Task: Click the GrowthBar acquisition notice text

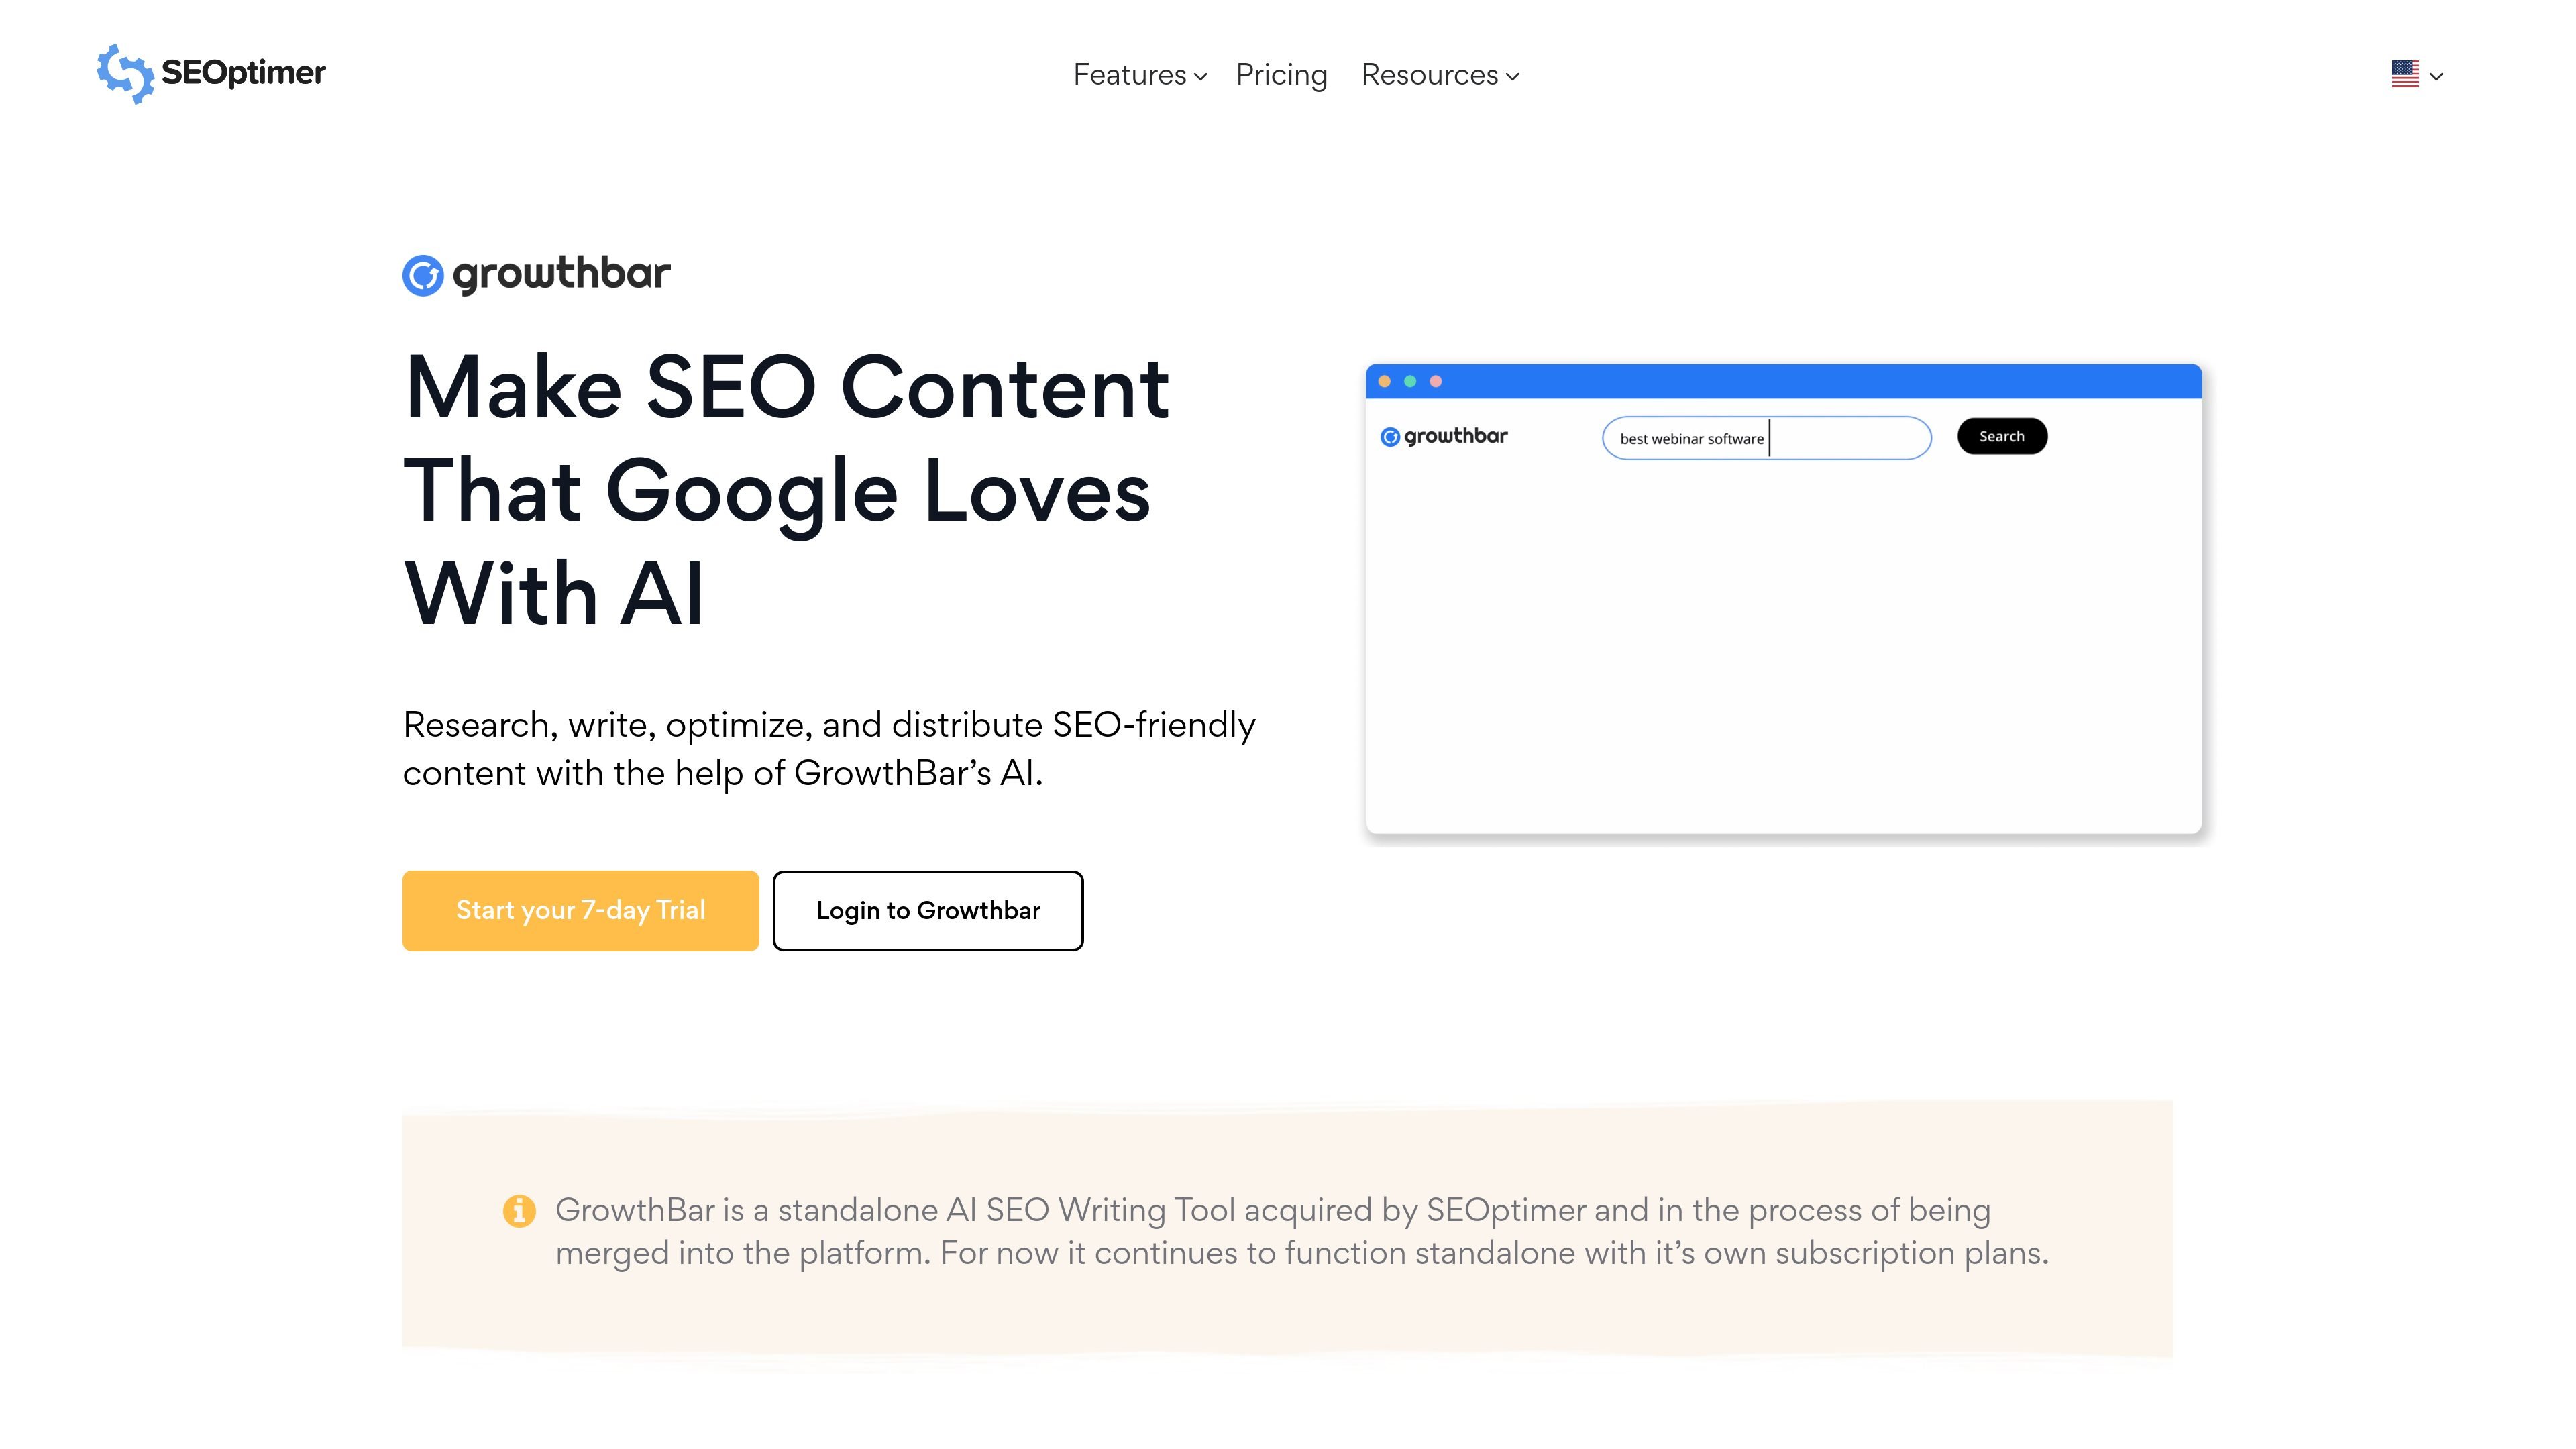Action: point(1302,1231)
